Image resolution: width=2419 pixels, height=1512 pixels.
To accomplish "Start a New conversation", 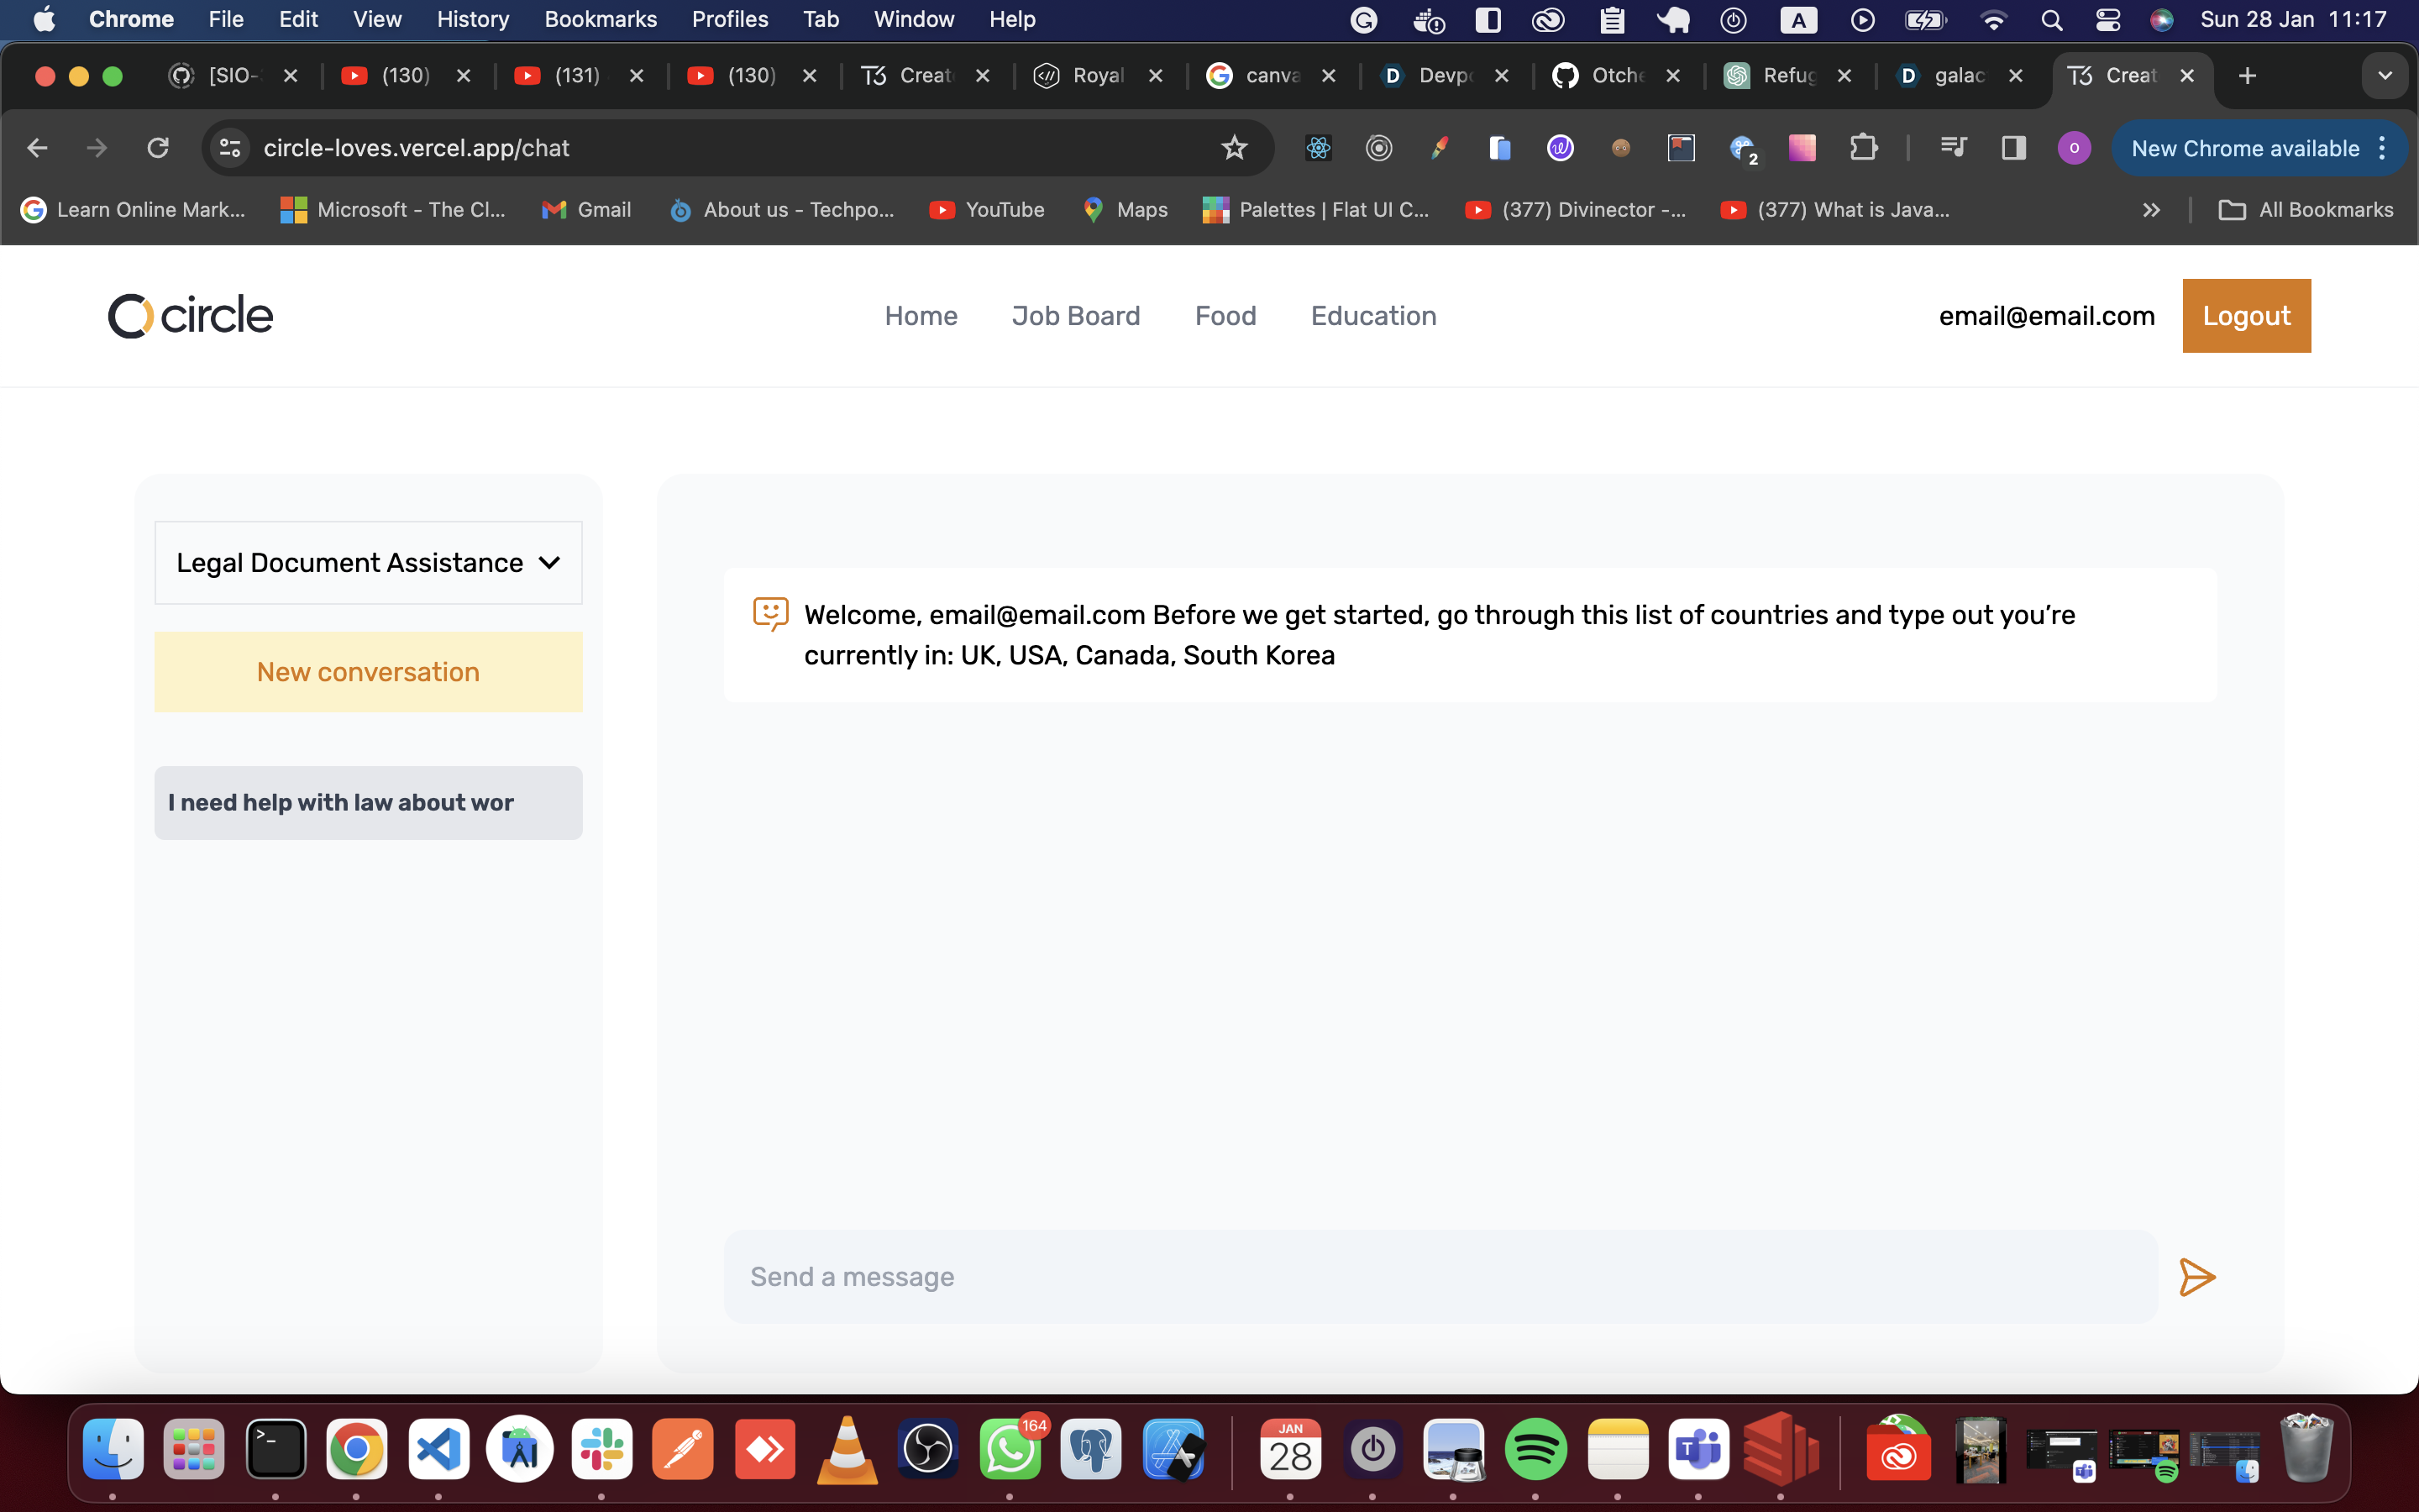I will (368, 672).
